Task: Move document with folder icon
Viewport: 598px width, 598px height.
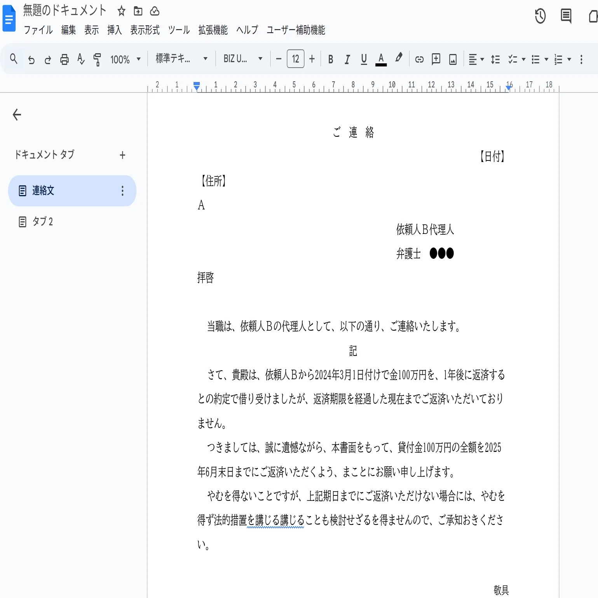Action: click(x=138, y=11)
